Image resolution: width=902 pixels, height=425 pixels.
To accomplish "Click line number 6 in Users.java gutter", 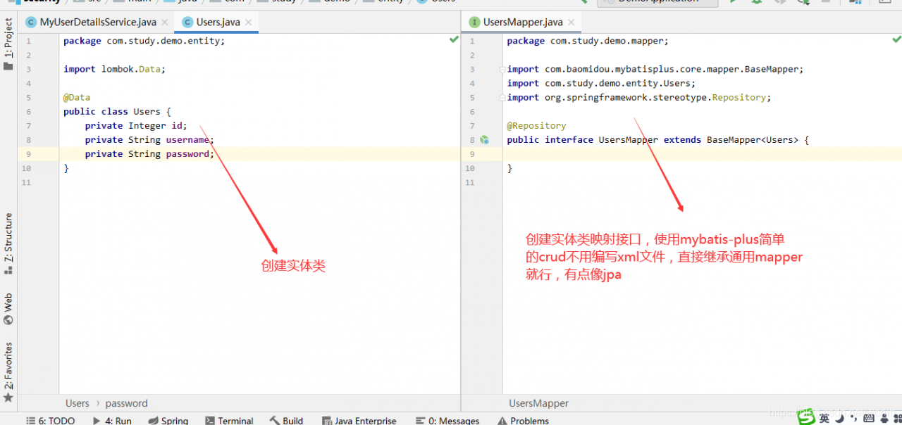I will pyautogui.click(x=28, y=112).
